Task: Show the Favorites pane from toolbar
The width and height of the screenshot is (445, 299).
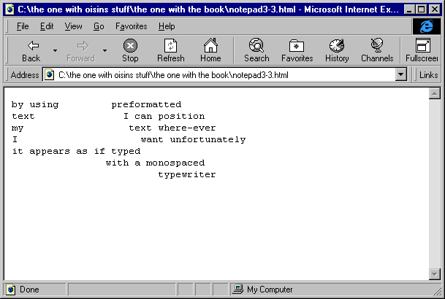Action: [x=297, y=50]
